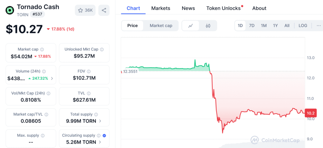Image resolution: width=323 pixels, height=148 pixels.
Task: Select the 1Y time range button
Action: coord(275,26)
